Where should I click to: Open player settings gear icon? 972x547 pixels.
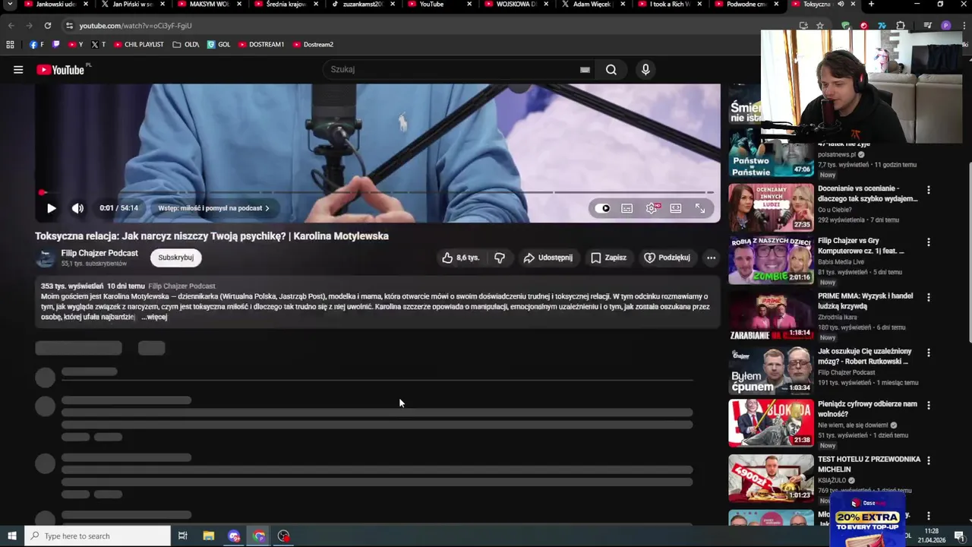(652, 208)
